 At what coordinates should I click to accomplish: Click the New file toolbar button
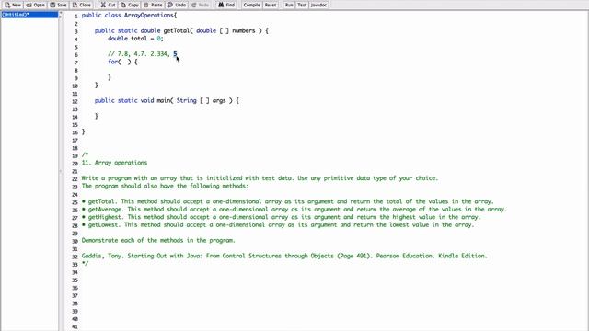pos(13,5)
